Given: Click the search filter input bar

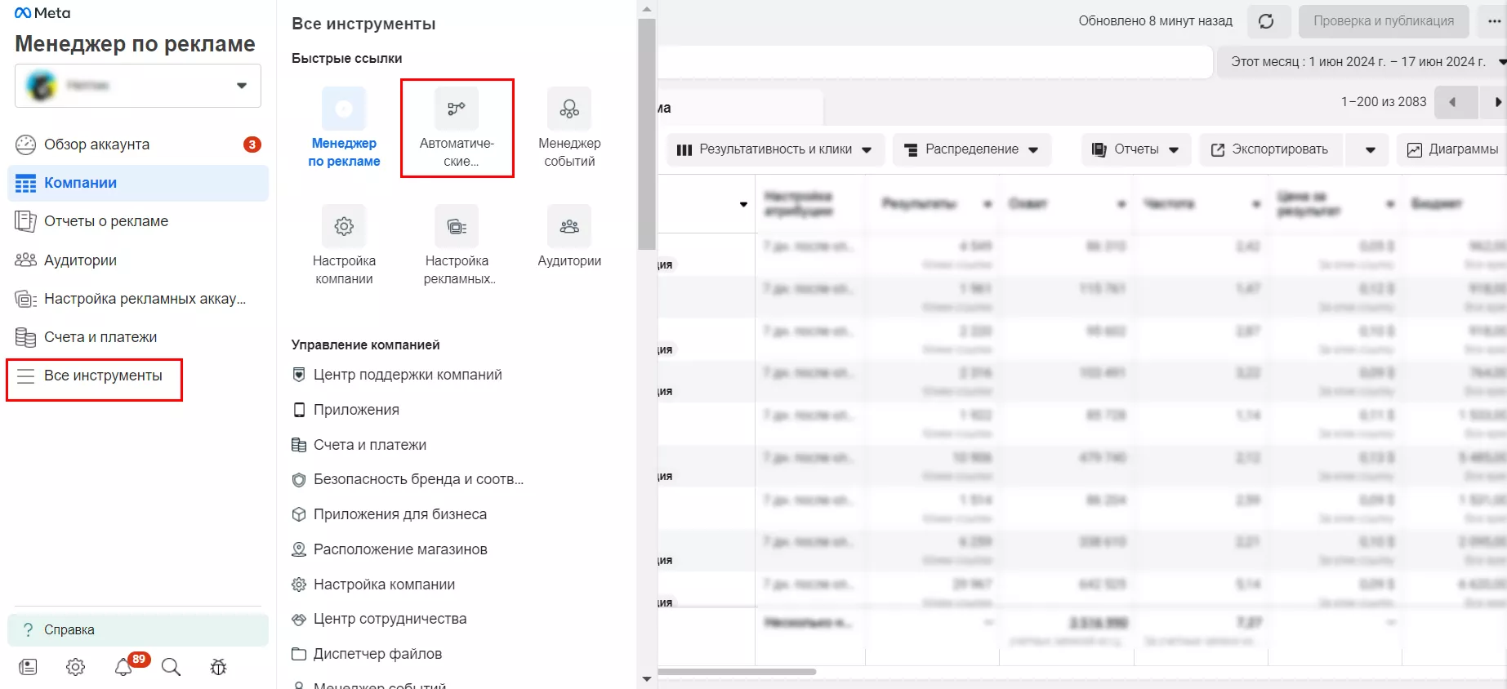Looking at the screenshot, I should tap(934, 62).
